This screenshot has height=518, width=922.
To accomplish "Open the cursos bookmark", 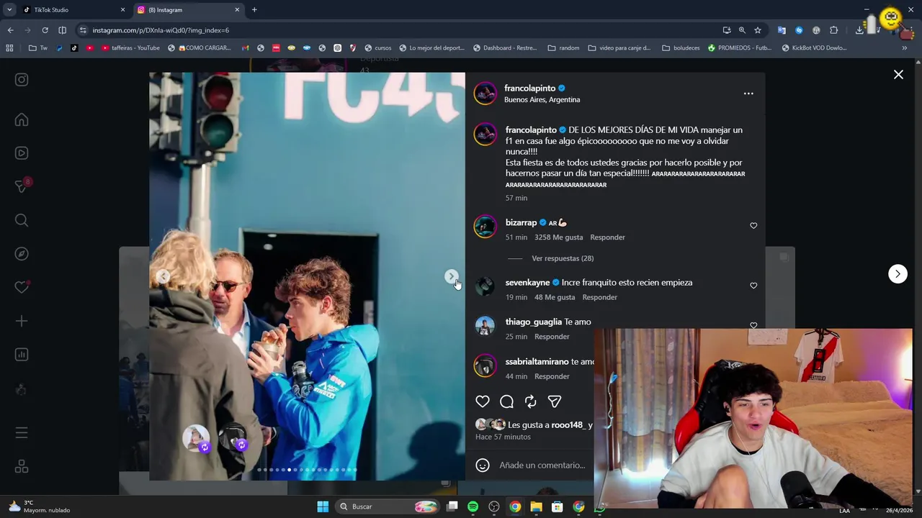I will pos(377,48).
